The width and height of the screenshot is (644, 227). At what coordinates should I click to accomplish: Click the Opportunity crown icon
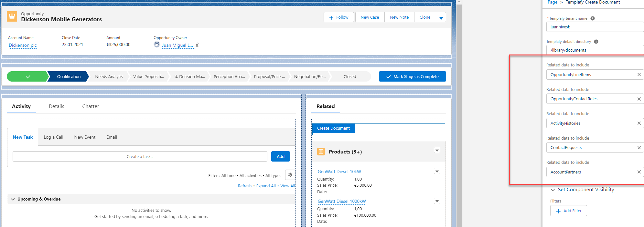(x=12, y=16)
